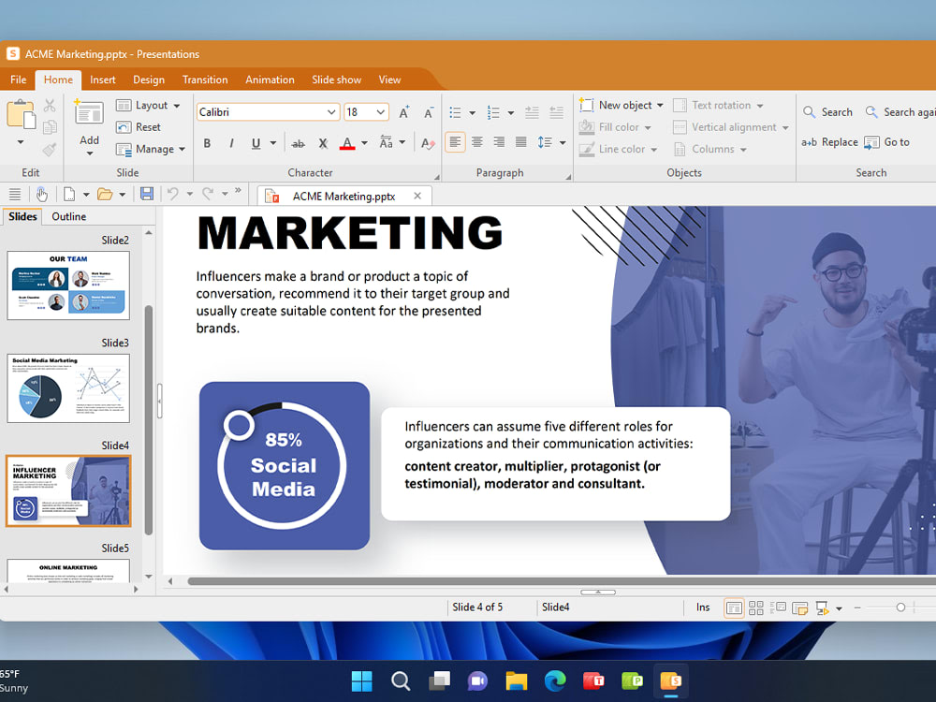The image size is (936, 702).
Task: Select the Slide5 Online Marketing thumbnail
Action: tap(68, 570)
